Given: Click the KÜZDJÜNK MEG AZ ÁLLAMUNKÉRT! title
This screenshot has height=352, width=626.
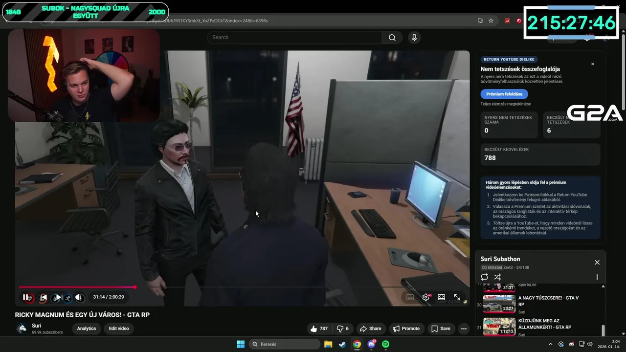Looking at the screenshot, I should [x=545, y=324].
